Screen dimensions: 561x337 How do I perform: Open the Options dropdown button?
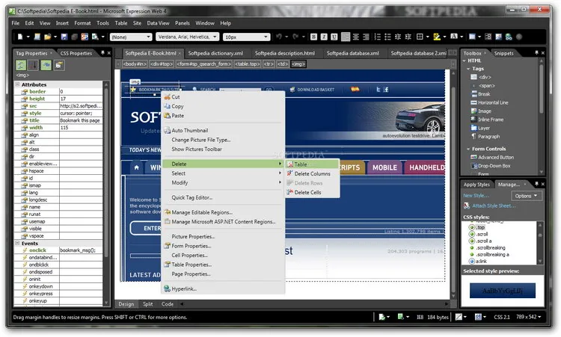[x=527, y=196]
